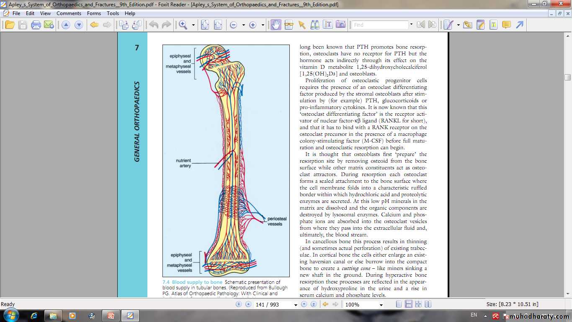Open the Find options dropdown arrow
This screenshot has width=572, height=322.
pyautogui.click(x=411, y=25)
